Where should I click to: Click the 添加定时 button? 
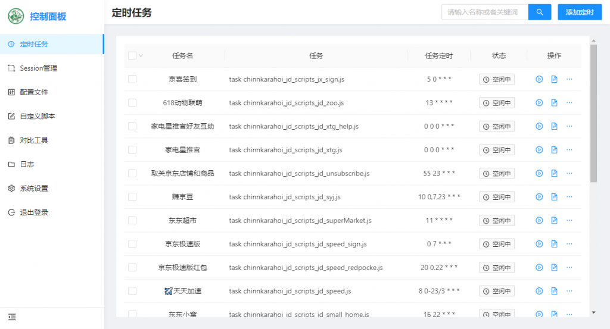pos(580,12)
